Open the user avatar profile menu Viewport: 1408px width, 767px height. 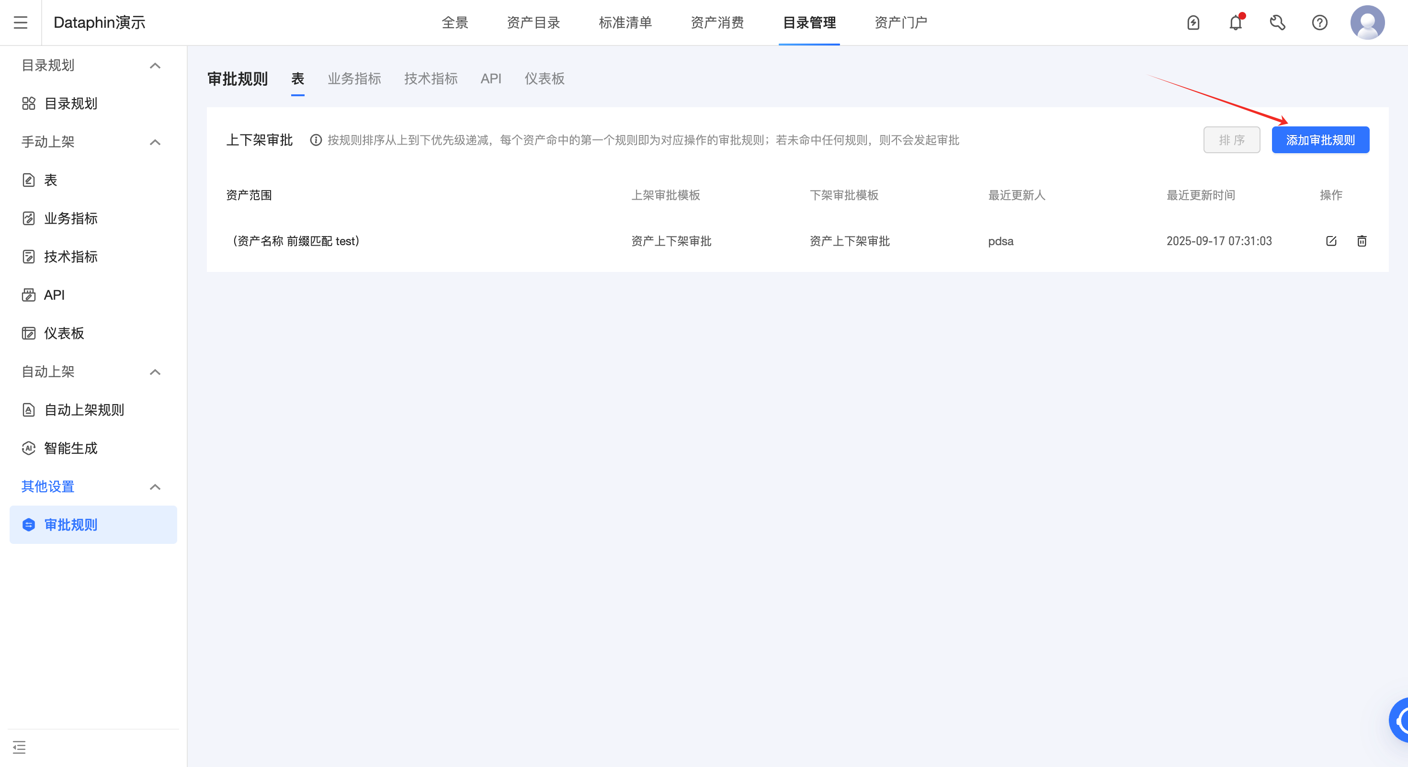(x=1368, y=23)
